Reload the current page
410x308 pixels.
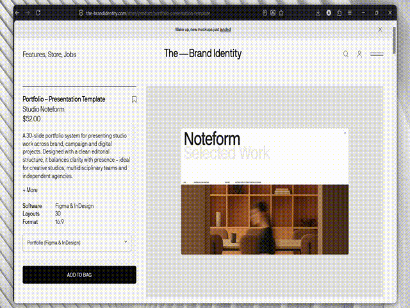click(x=38, y=13)
